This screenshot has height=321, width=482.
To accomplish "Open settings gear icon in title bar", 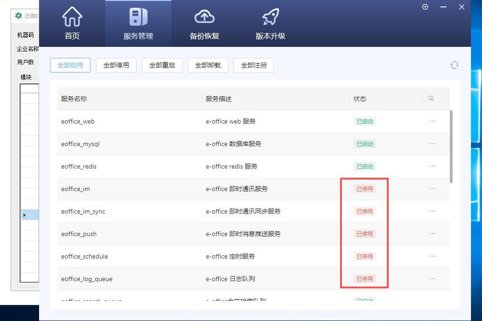I will (425, 7).
